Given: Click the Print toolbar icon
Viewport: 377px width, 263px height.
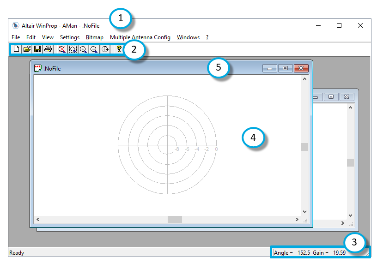Looking at the screenshot, I should click(x=48, y=49).
